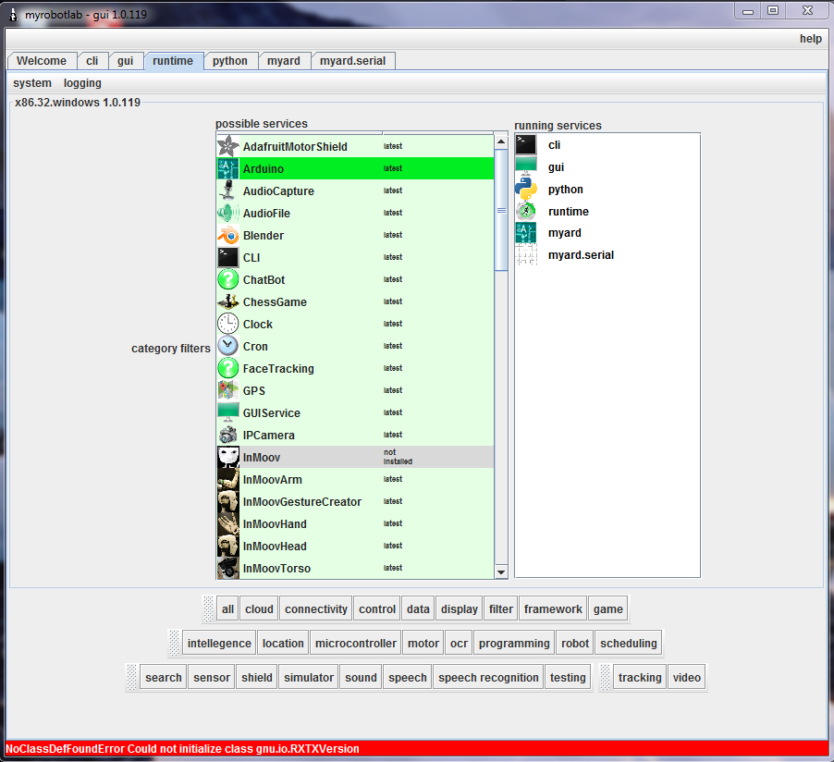Filter services by game category
The image size is (834, 762).
[608, 609]
